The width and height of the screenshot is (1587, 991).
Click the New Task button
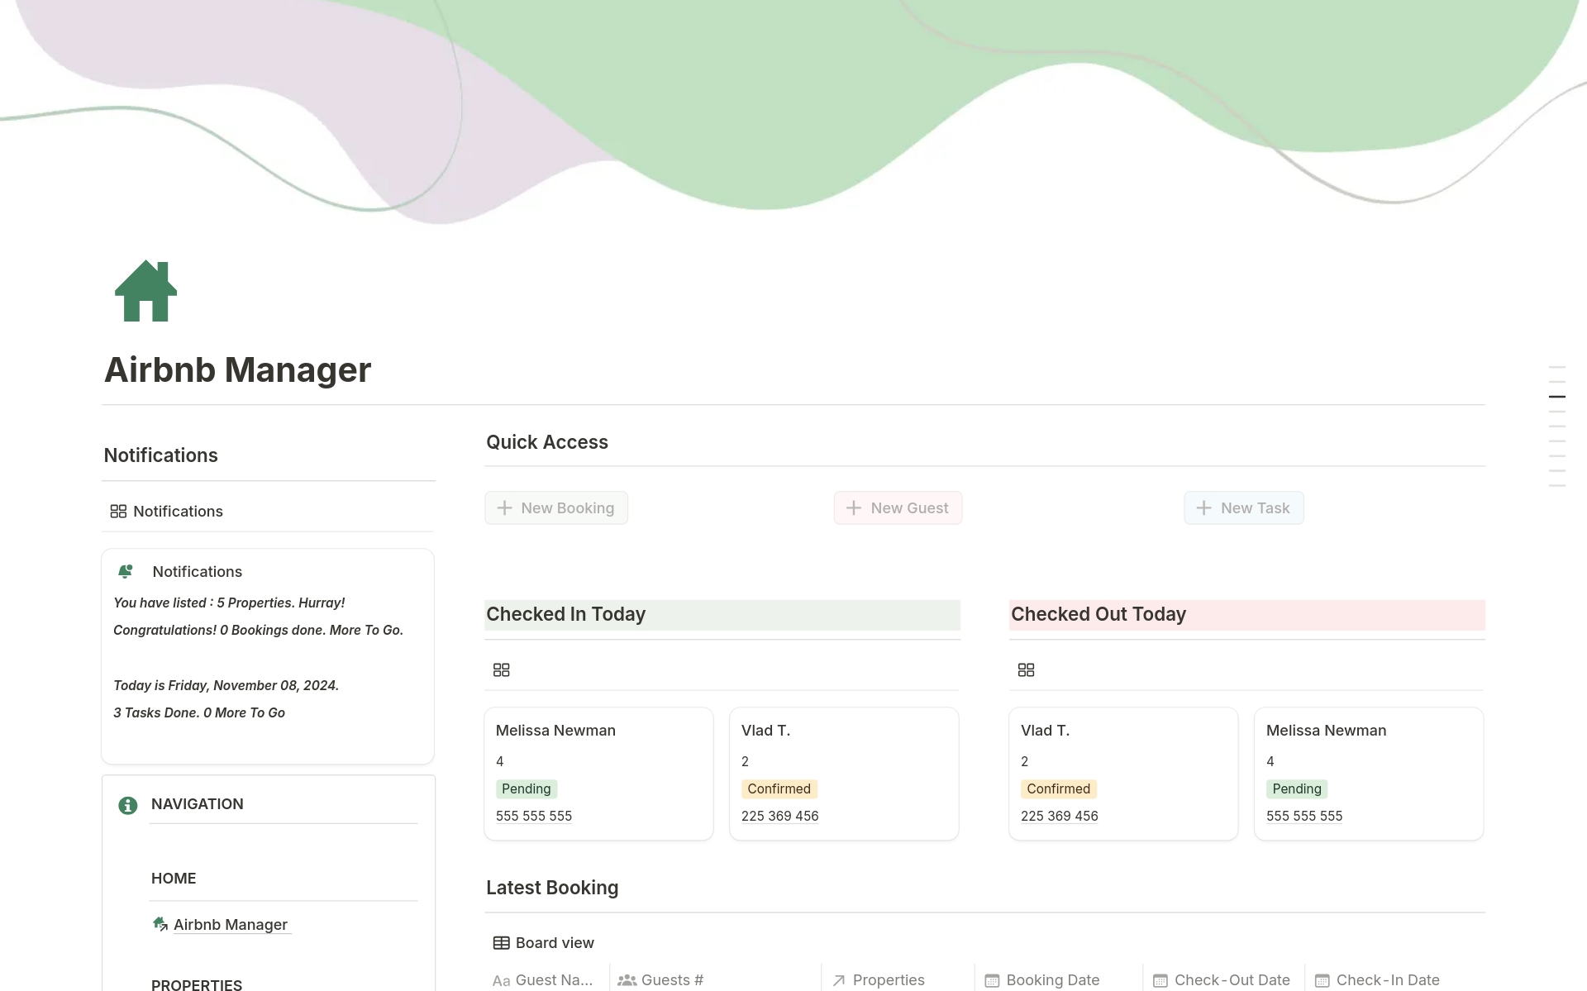click(x=1243, y=507)
